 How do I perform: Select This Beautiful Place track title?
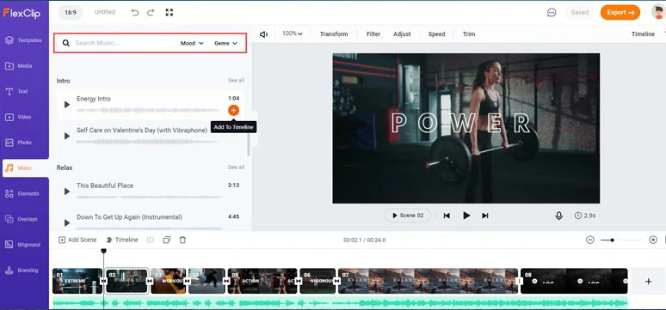pyautogui.click(x=105, y=185)
